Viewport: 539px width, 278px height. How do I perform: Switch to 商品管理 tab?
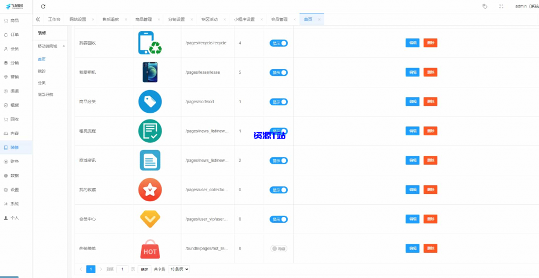[x=143, y=19]
